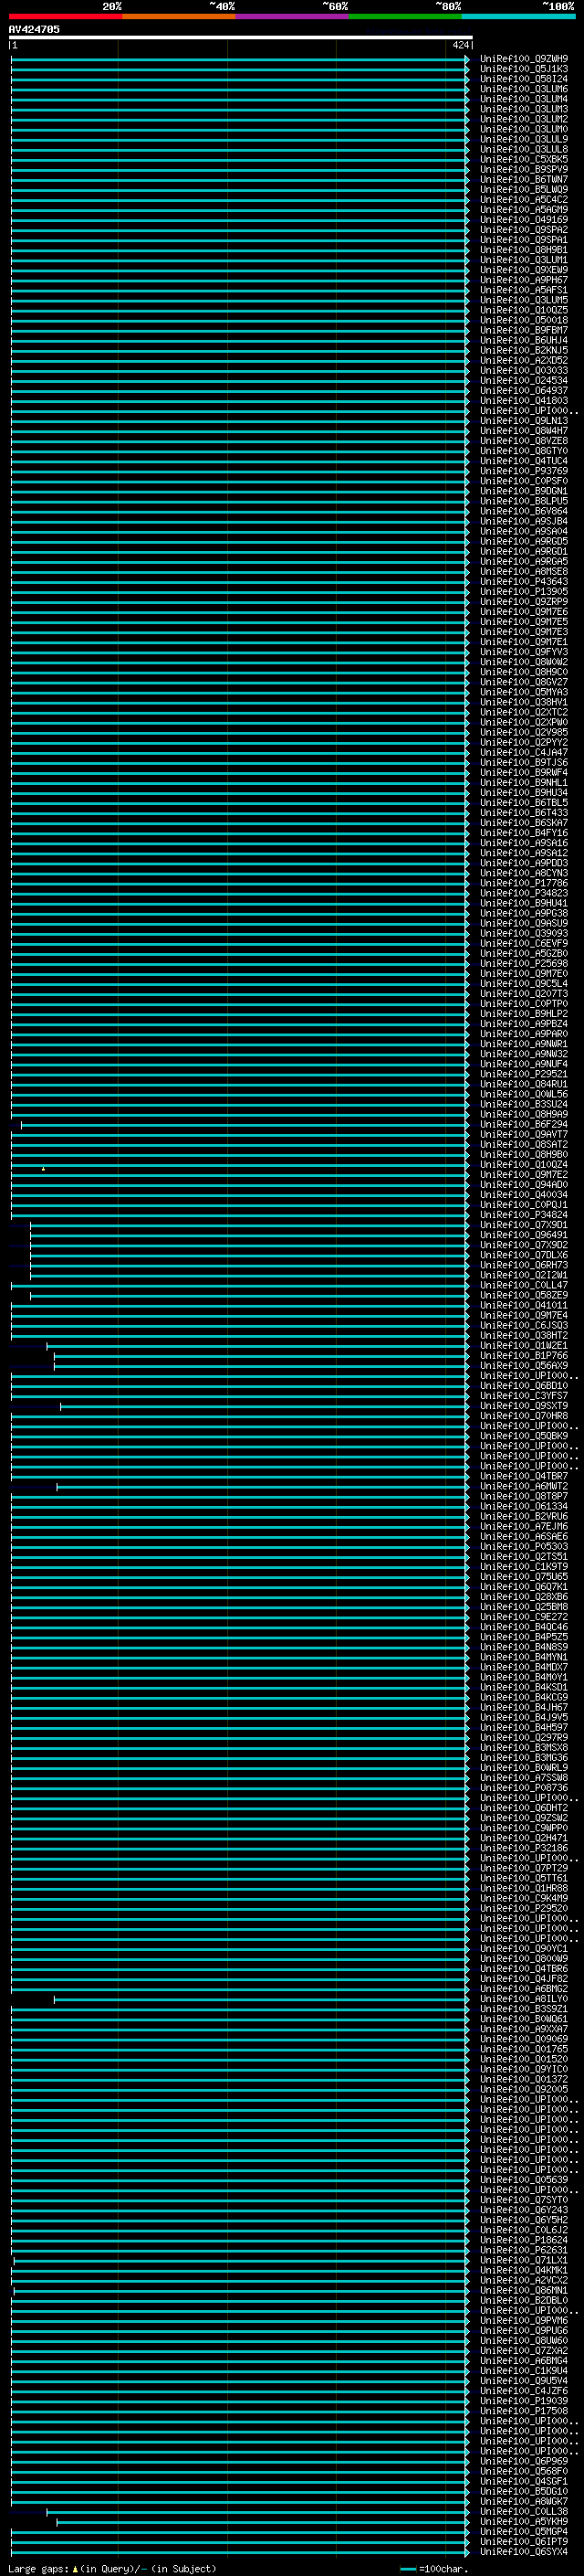Image resolution: width=584 pixels, height=2576 pixels.
Task: Select hit label UniRef100_O49169
Action: [x=523, y=220]
